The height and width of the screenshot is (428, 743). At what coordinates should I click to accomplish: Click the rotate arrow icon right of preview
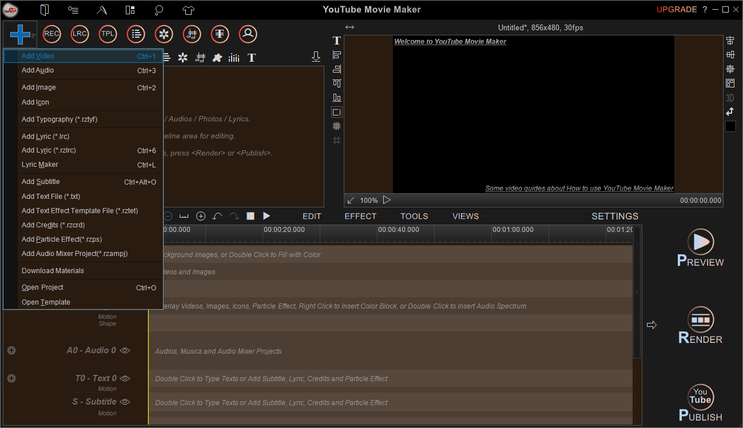coord(730,112)
